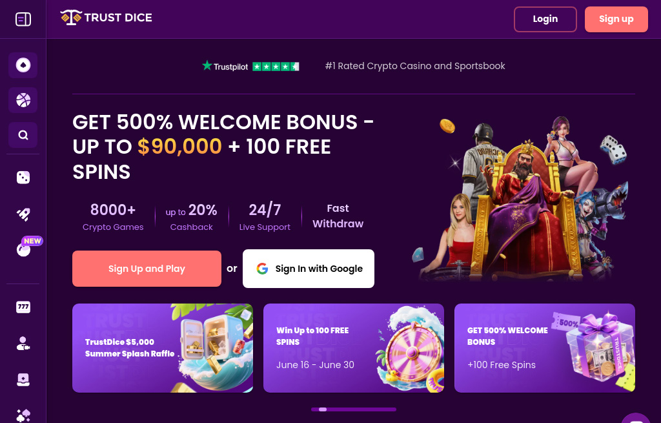The width and height of the screenshot is (661, 423).
Task: Open the live dealer icon in sidebar
Action: pyautogui.click(x=23, y=344)
